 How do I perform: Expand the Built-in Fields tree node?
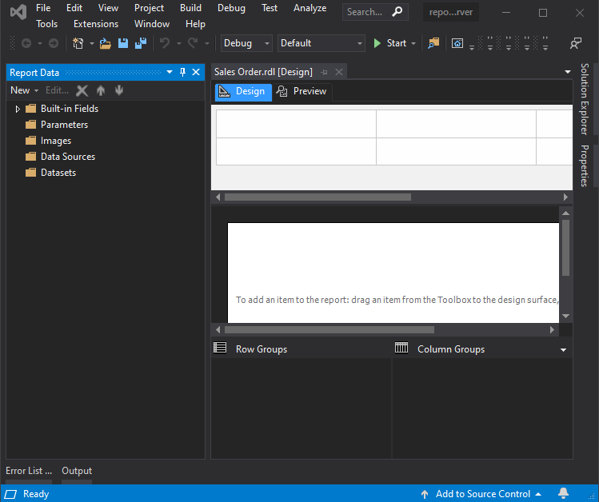(x=18, y=109)
